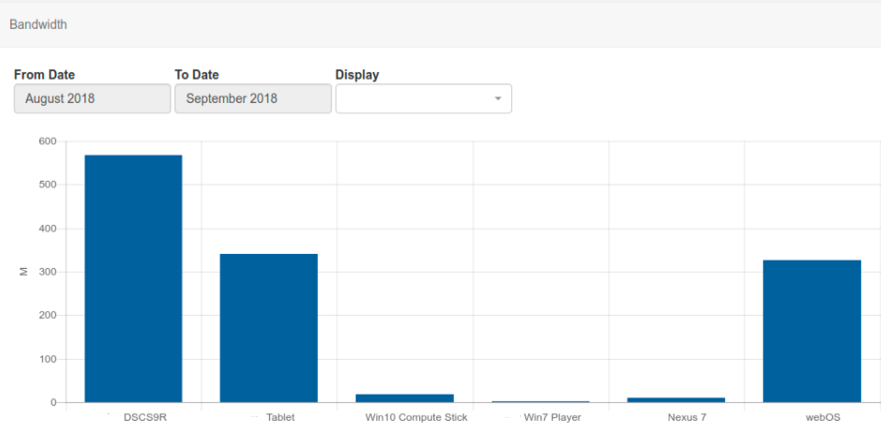Image resolution: width=881 pixels, height=433 pixels.
Task: Click the From Date label text
Action: [44, 75]
